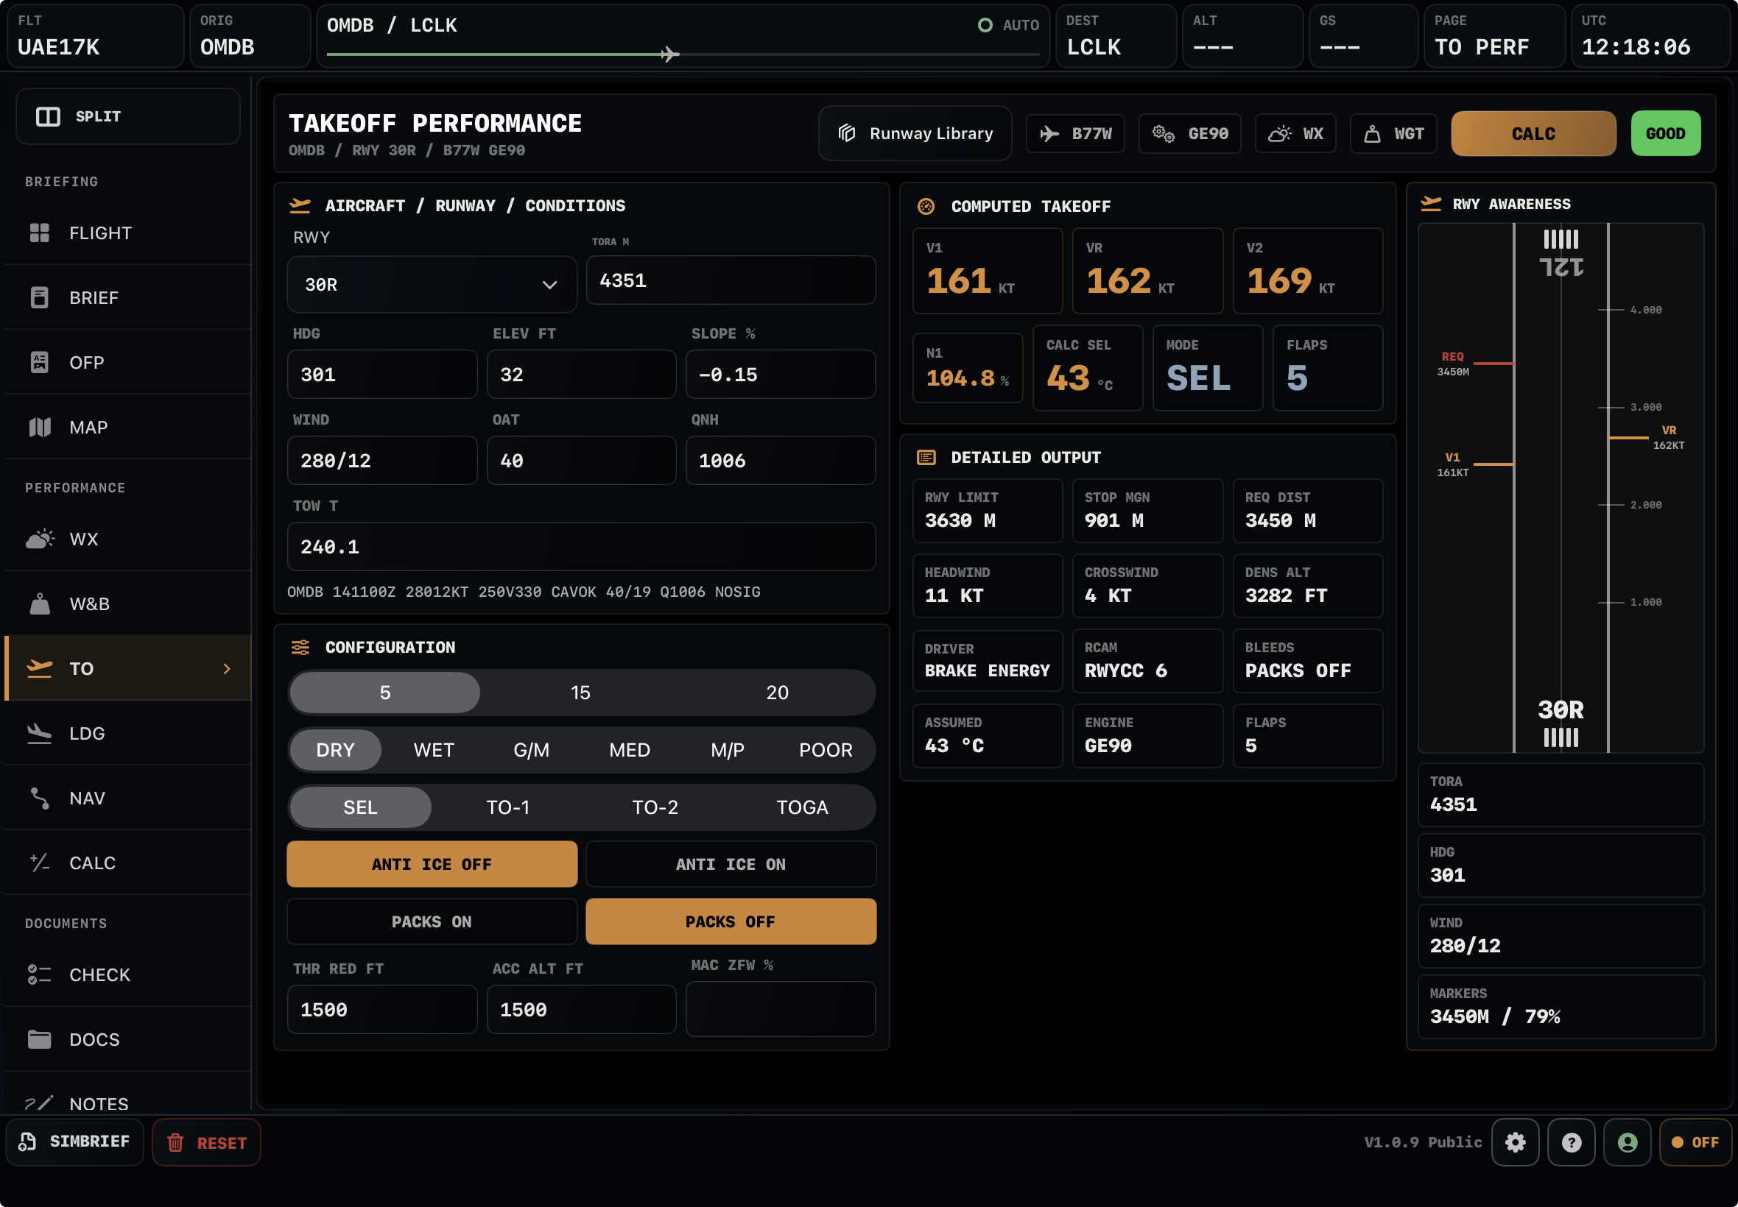This screenshot has width=1738, height=1207.
Task: Click the SIMBRIEF import icon
Action: (x=27, y=1142)
